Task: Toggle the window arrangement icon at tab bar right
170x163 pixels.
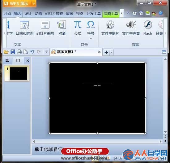Action: 164,52
